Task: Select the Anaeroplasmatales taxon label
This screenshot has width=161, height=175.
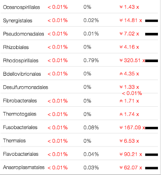Action: tap(24, 168)
